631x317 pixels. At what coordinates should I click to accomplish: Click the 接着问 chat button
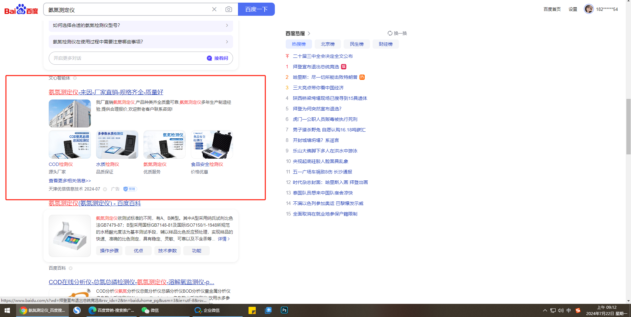(218, 58)
